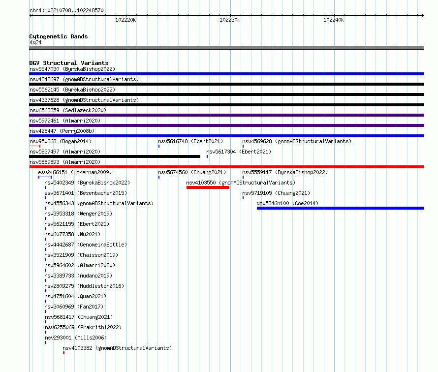Select nsv4103550 (gnomADStructuralVariants) label

pyautogui.click(x=241, y=183)
